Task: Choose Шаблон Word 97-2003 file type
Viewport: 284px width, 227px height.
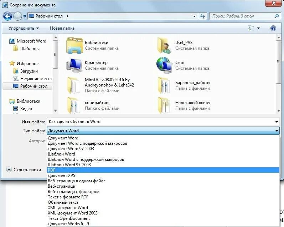Action: click(x=163, y=165)
